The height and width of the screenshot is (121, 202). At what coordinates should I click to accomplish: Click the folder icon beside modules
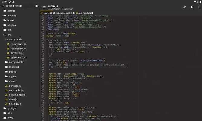point(6,67)
